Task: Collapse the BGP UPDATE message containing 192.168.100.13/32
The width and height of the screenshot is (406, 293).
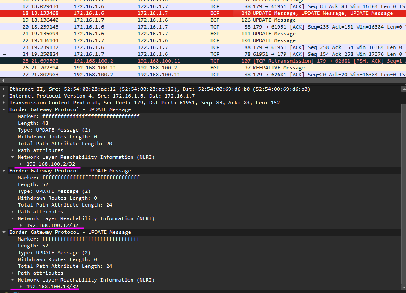Action: 4,232
